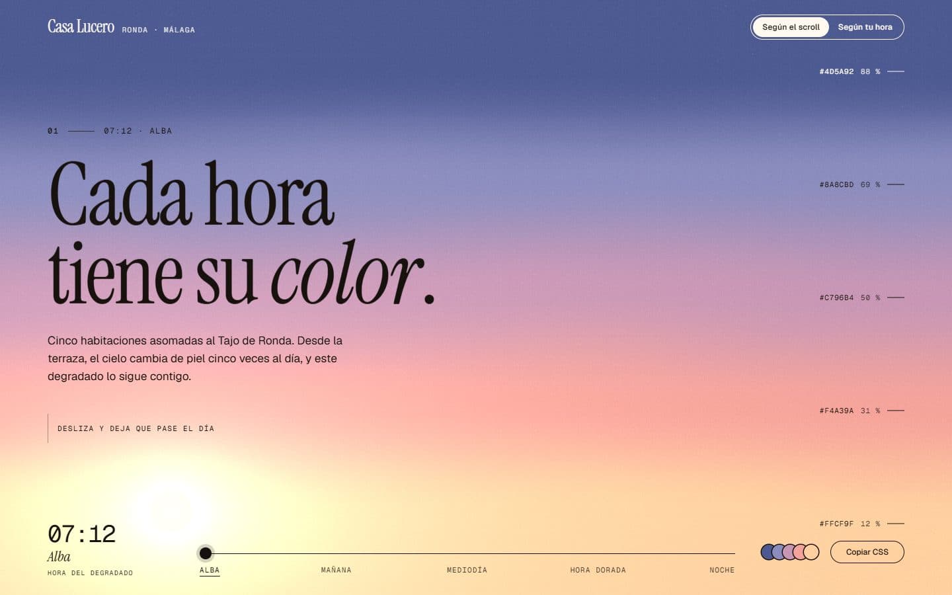Image resolution: width=952 pixels, height=595 pixels.
Task: Pick the salmon pink palette swatch
Action: (x=801, y=552)
